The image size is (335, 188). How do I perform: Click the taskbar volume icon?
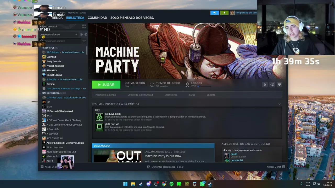pyautogui.click(x=319, y=184)
